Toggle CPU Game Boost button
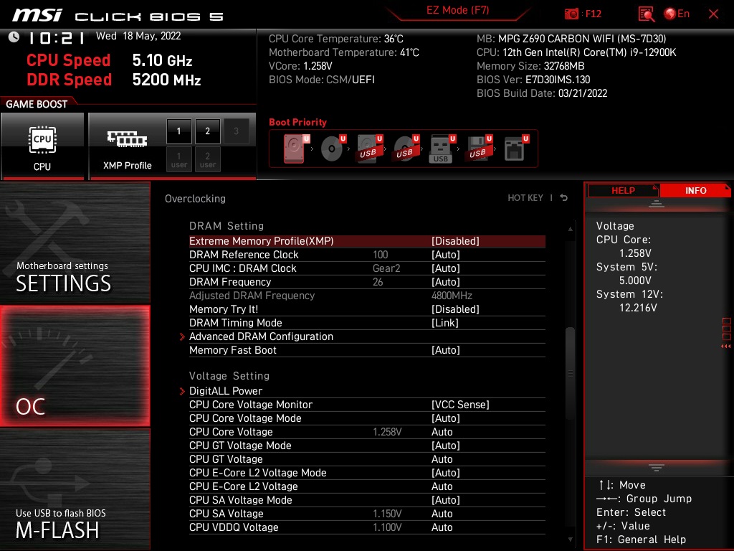 42,146
